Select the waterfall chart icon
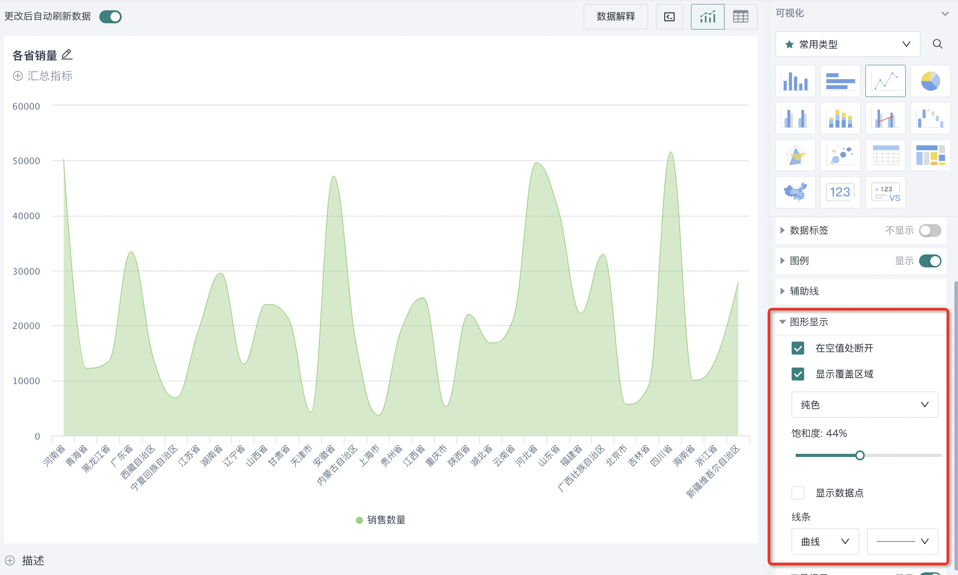This screenshot has width=958, height=575. (930, 118)
